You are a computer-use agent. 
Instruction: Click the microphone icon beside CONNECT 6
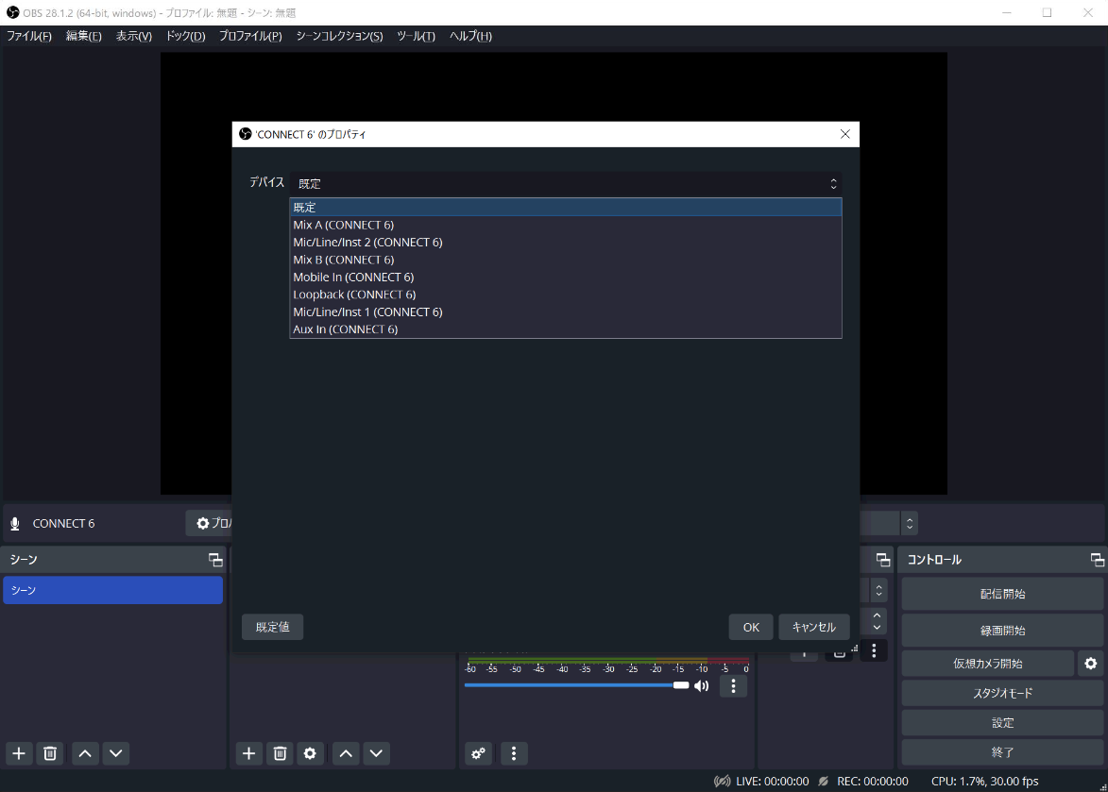15,524
